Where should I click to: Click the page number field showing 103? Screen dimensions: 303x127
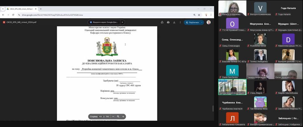click(x=100, y=116)
